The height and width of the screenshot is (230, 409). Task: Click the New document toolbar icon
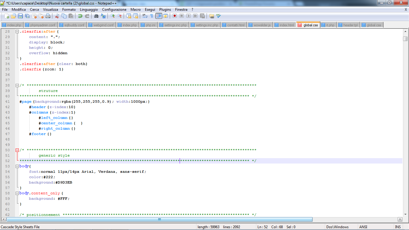7,16
